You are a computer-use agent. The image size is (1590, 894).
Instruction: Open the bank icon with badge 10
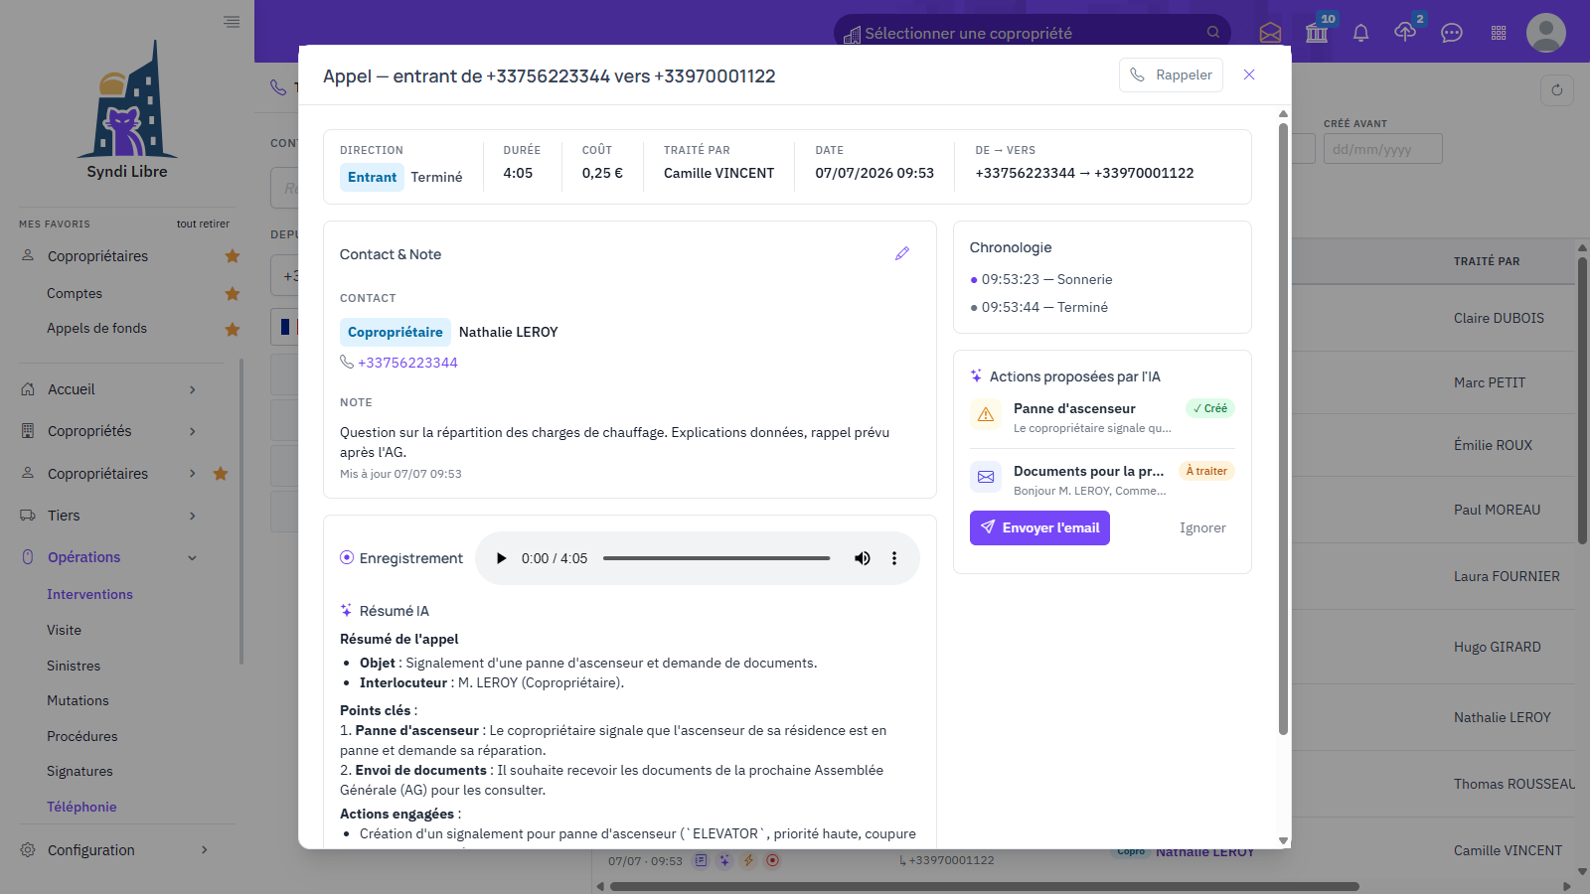coord(1318,33)
